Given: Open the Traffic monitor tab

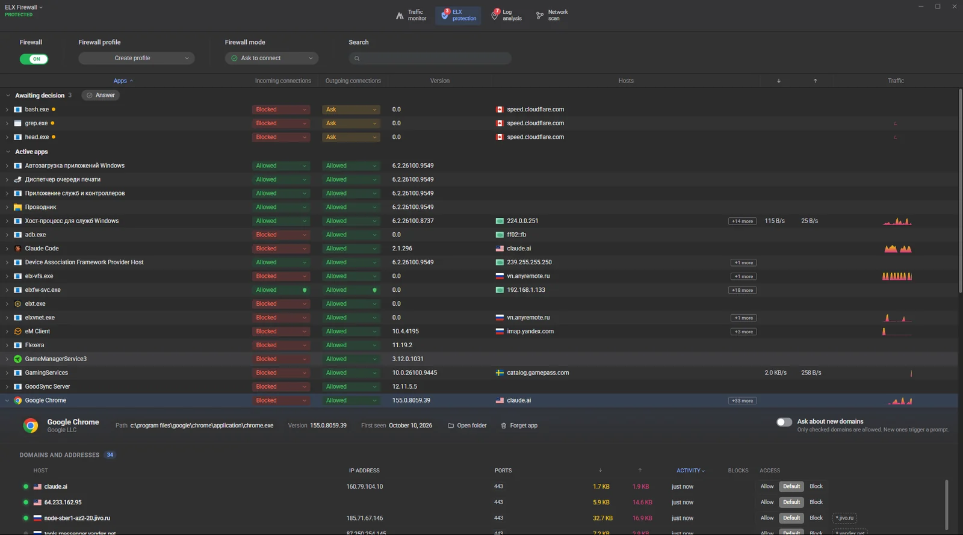Looking at the screenshot, I should point(411,15).
